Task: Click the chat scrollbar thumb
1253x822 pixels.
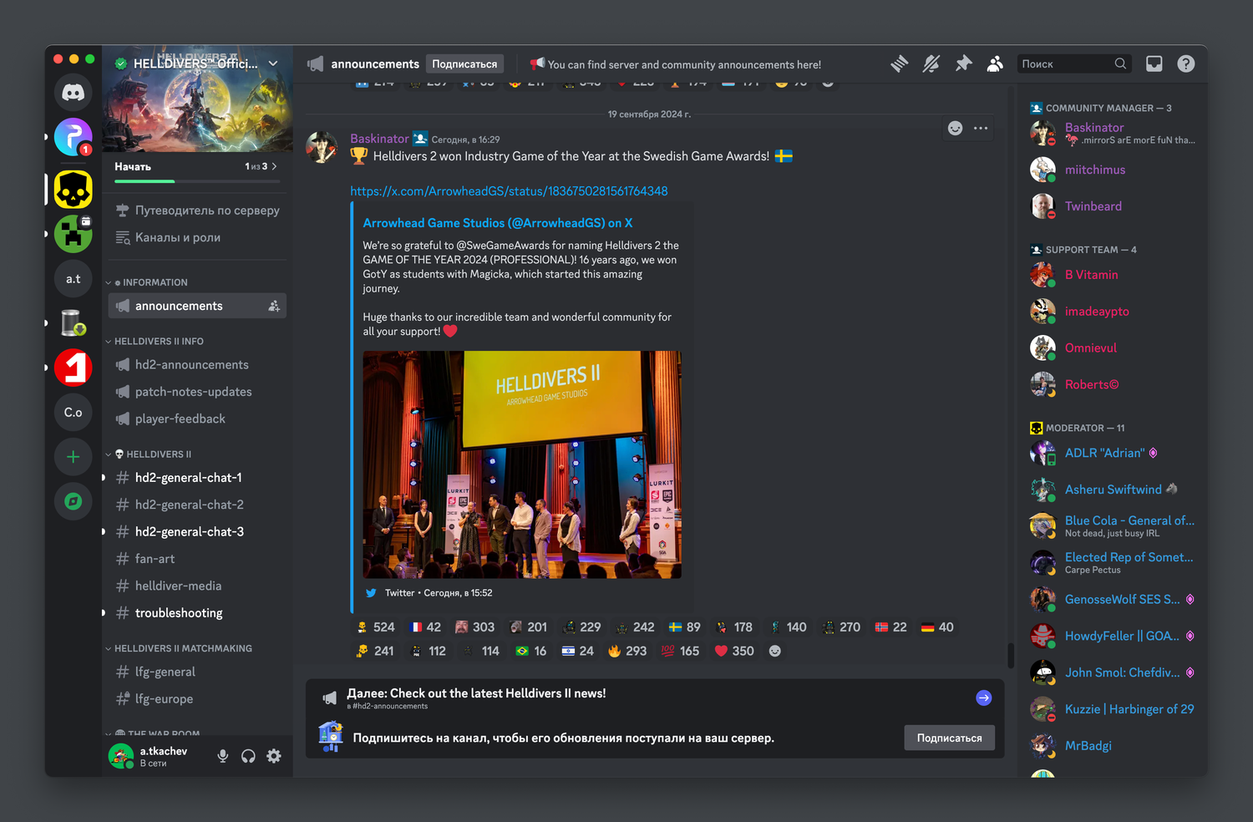Action: pos(1011,656)
